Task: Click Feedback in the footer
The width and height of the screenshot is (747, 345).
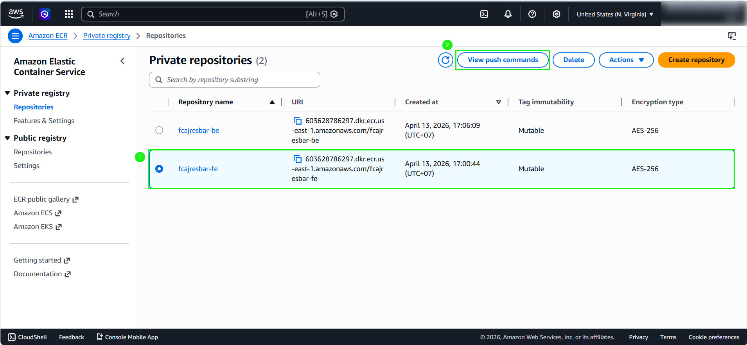Action: pos(72,337)
